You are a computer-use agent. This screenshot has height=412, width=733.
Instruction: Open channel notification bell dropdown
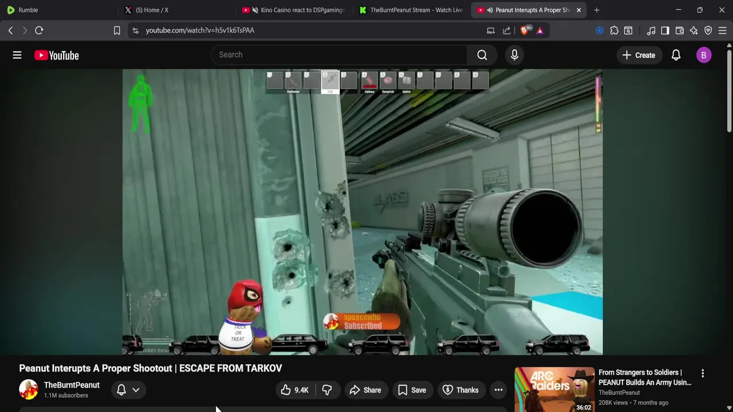point(128,390)
